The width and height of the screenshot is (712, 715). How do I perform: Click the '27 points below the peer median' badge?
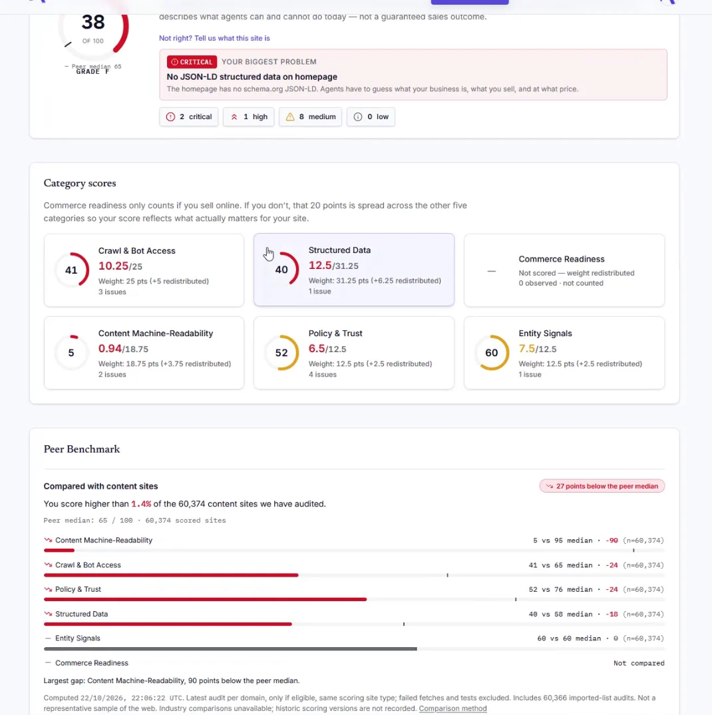pos(602,486)
